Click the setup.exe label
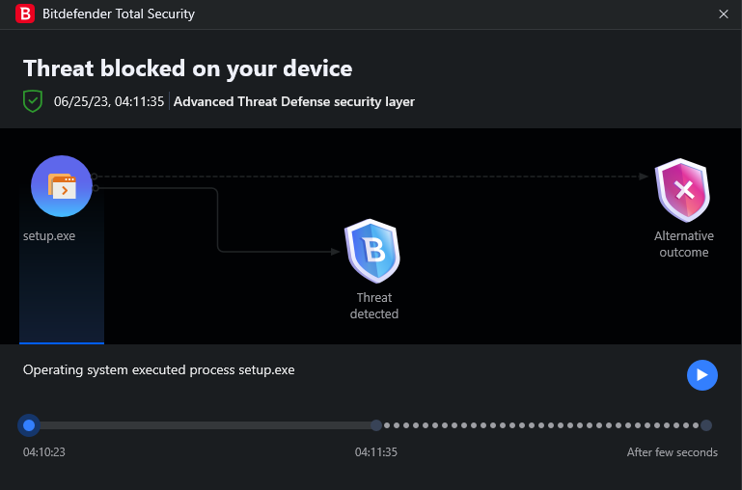This screenshot has height=490, width=742. pos(49,235)
